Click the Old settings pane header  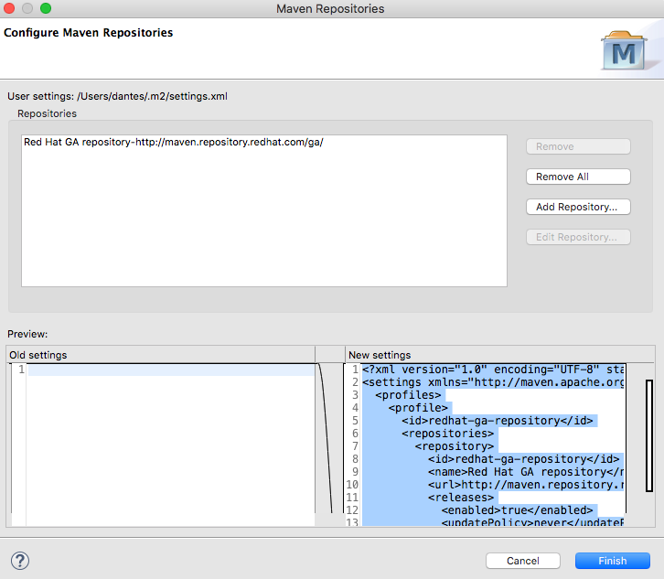[160, 355]
